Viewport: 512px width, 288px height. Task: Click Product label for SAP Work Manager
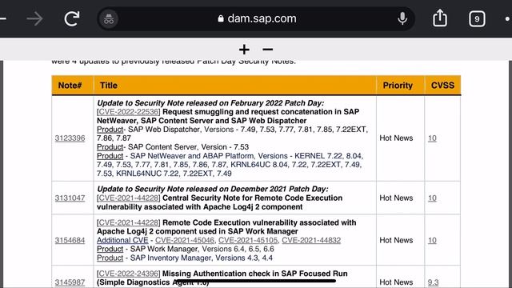pos(110,249)
